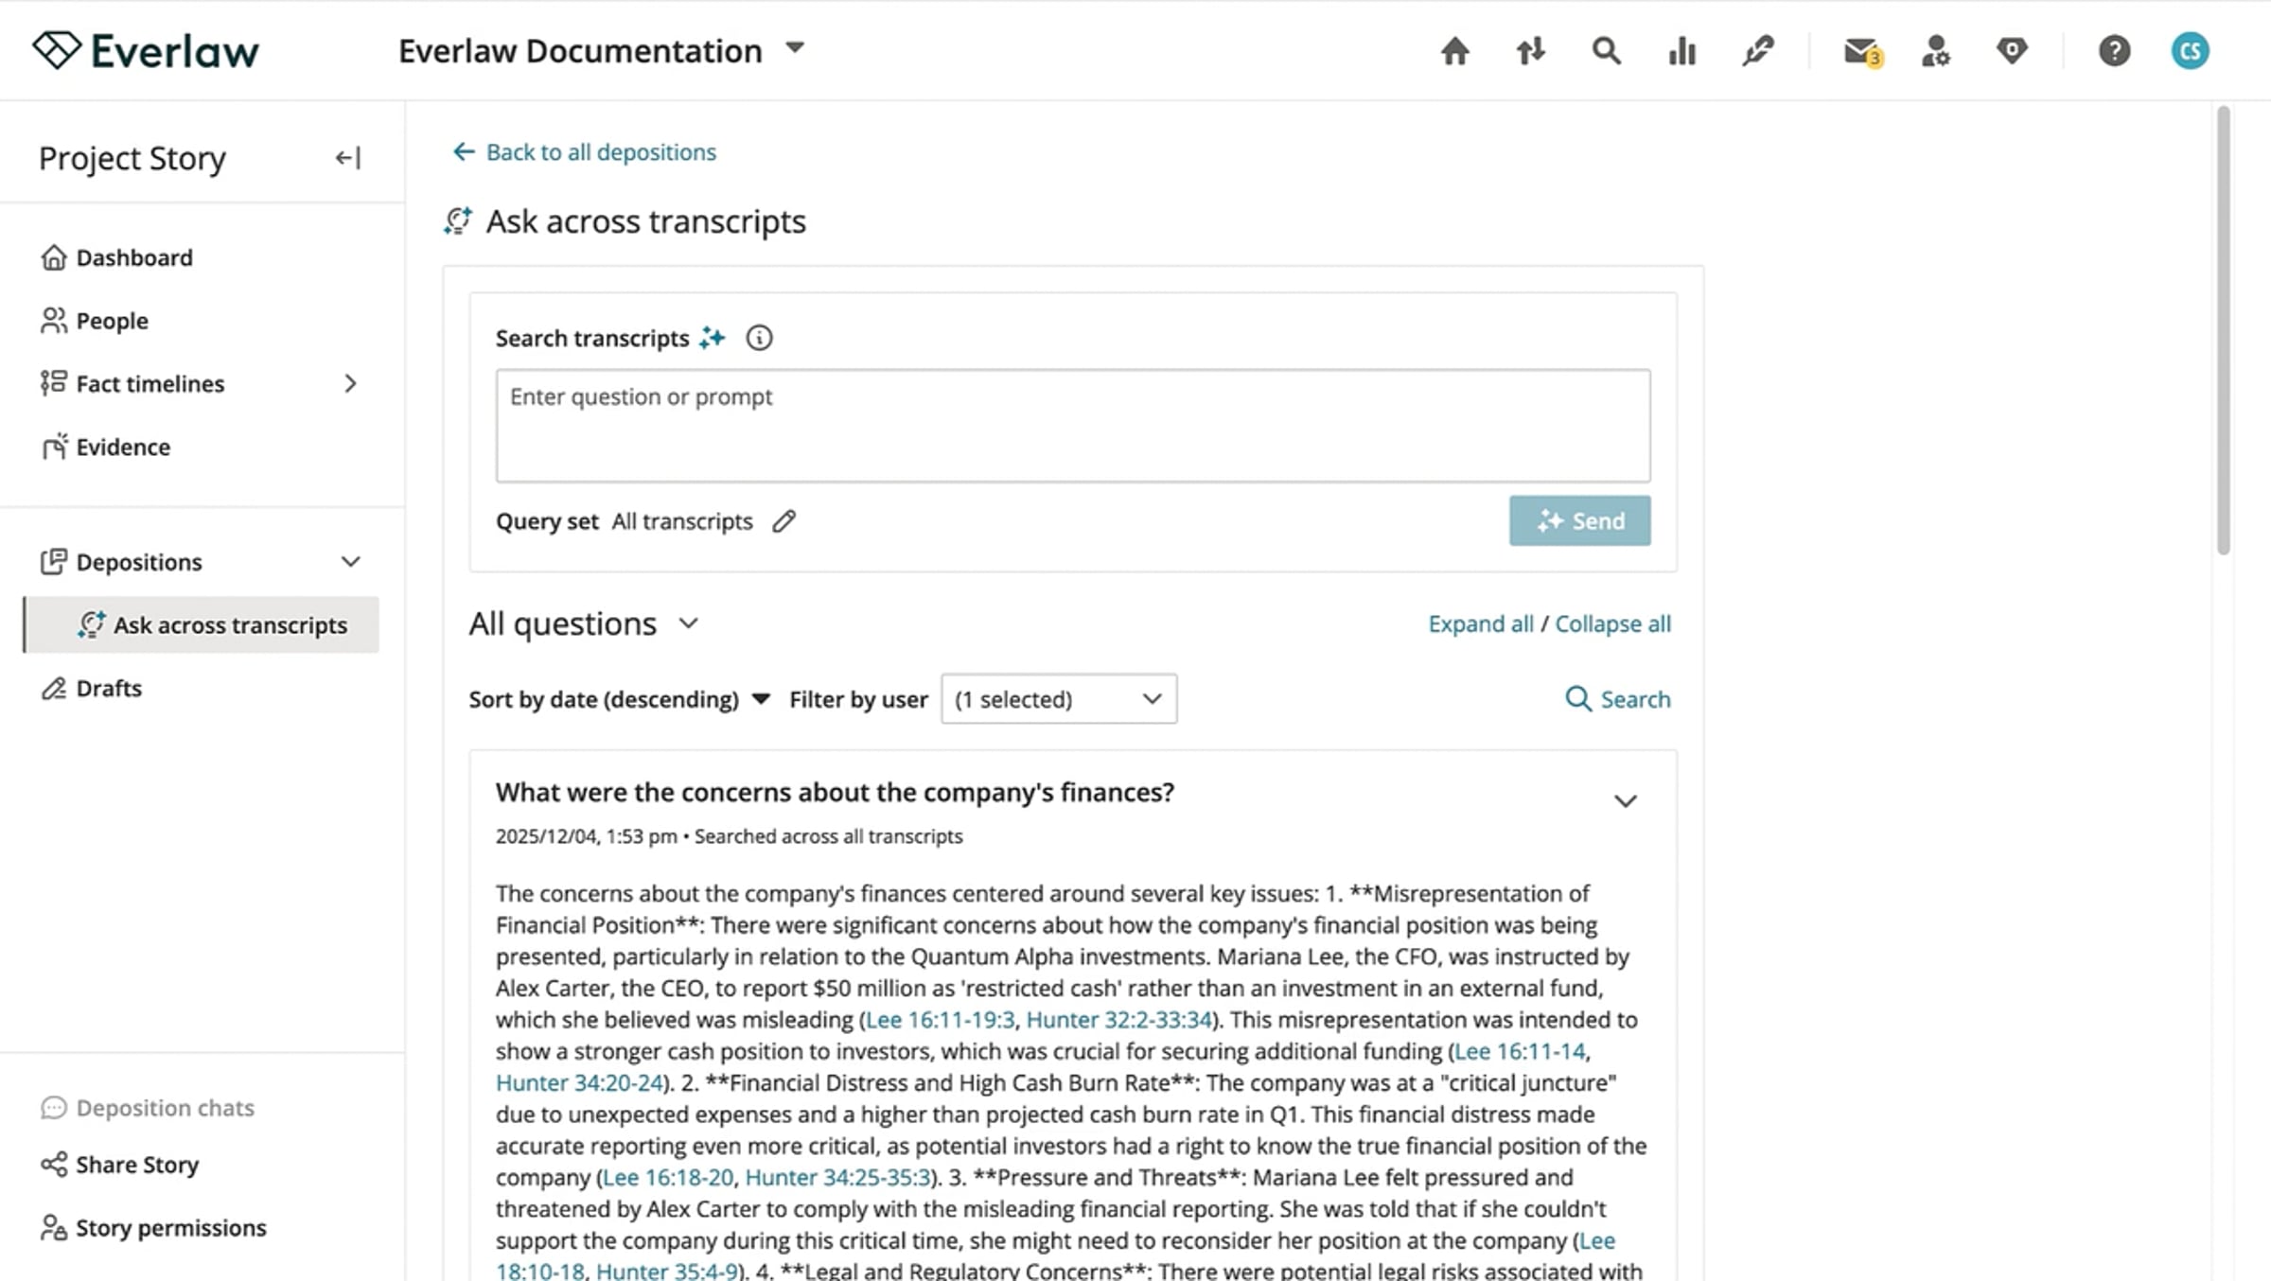Click the Expand all link
This screenshot has height=1281, width=2271.
point(1480,624)
